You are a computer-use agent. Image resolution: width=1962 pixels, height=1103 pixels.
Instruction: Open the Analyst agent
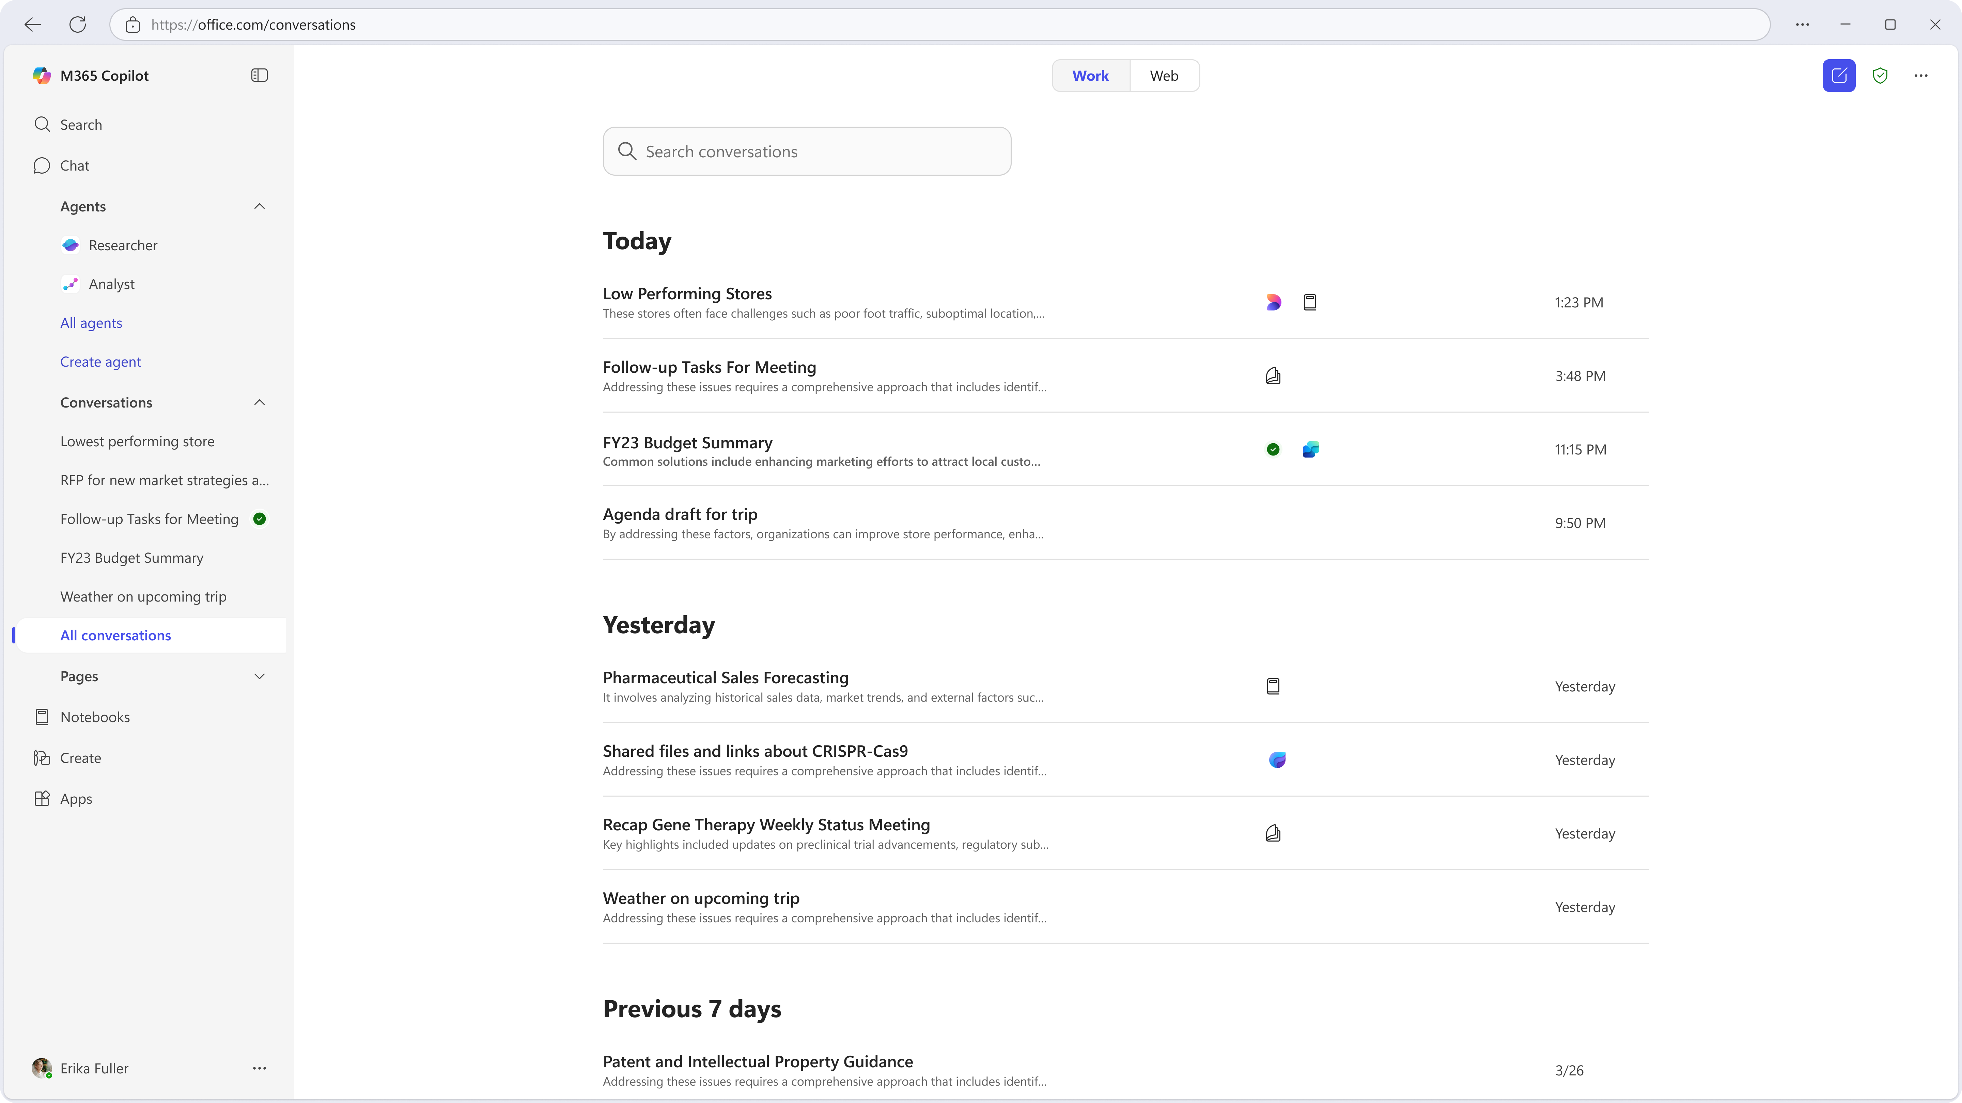pyautogui.click(x=111, y=284)
